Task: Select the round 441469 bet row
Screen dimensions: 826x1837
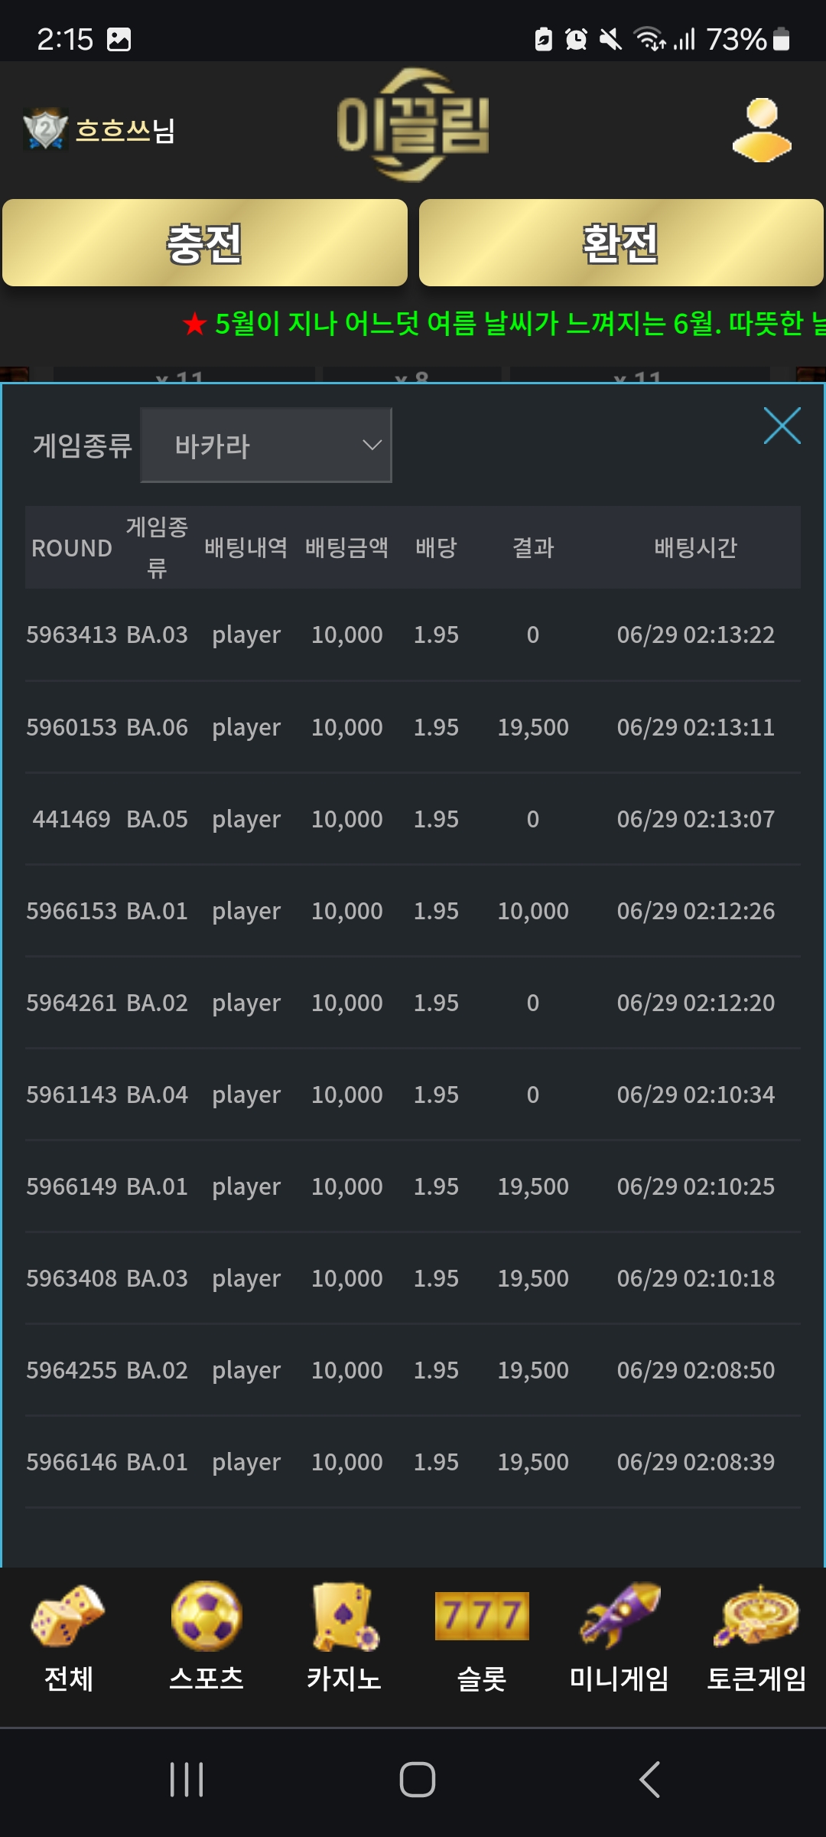Action: (x=413, y=819)
